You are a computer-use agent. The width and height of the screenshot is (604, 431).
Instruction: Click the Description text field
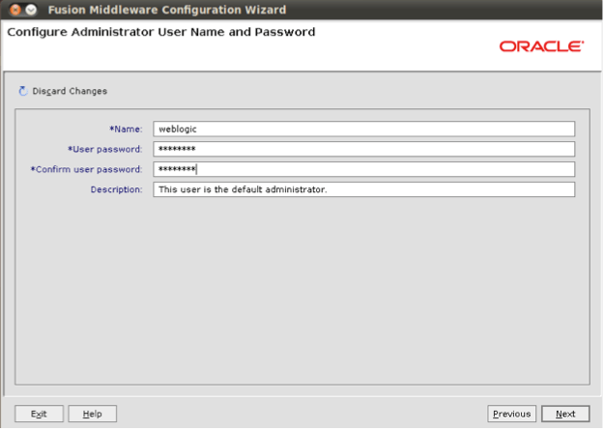[363, 189]
